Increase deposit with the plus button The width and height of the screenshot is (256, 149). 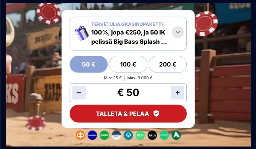pyautogui.click(x=178, y=92)
